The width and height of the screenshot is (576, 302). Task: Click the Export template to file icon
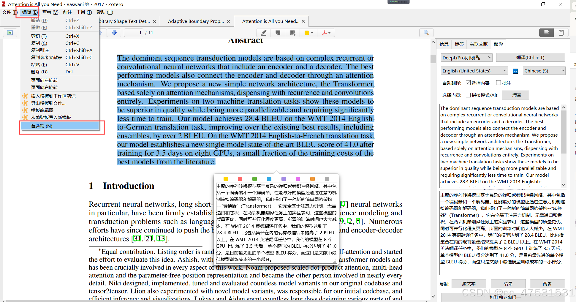point(25,103)
